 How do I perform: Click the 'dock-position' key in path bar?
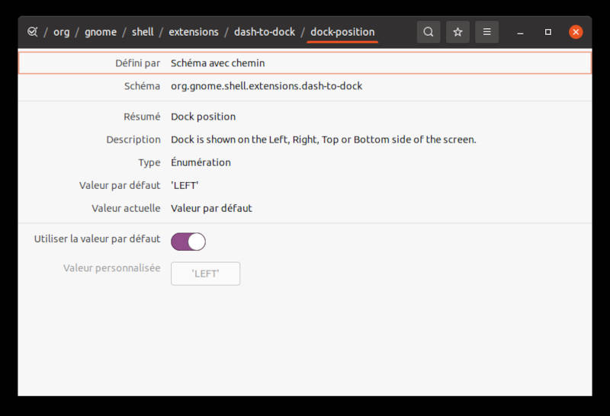pos(342,32)
